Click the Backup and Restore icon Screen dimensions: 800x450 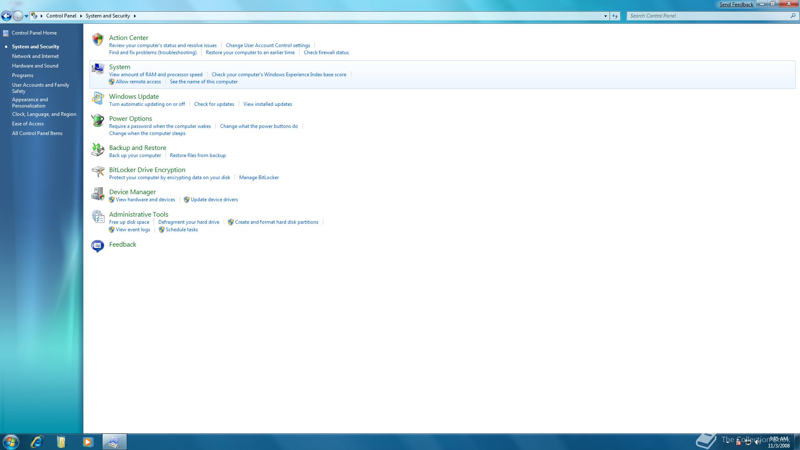click(x=98, y=150)
